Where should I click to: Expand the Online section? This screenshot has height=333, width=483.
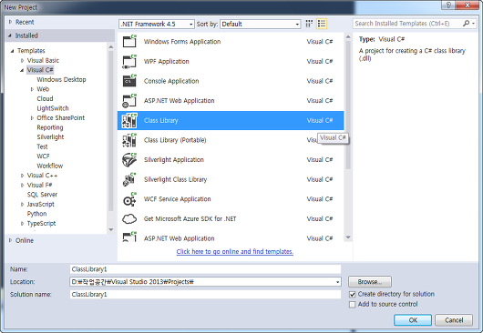click(x=10, y=240)
